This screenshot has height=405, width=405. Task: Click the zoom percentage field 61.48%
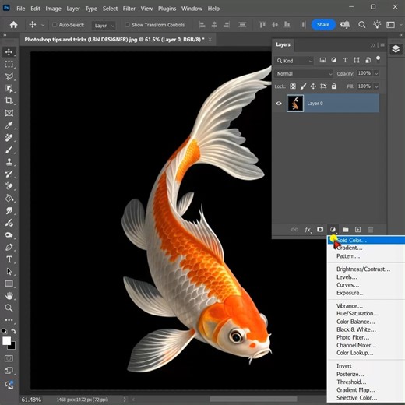point(31,400)
